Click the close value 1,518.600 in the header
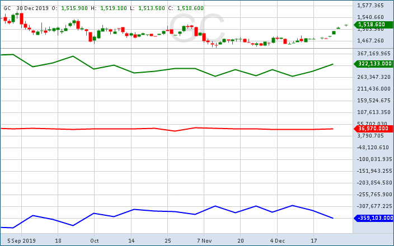 pos(190,8)
